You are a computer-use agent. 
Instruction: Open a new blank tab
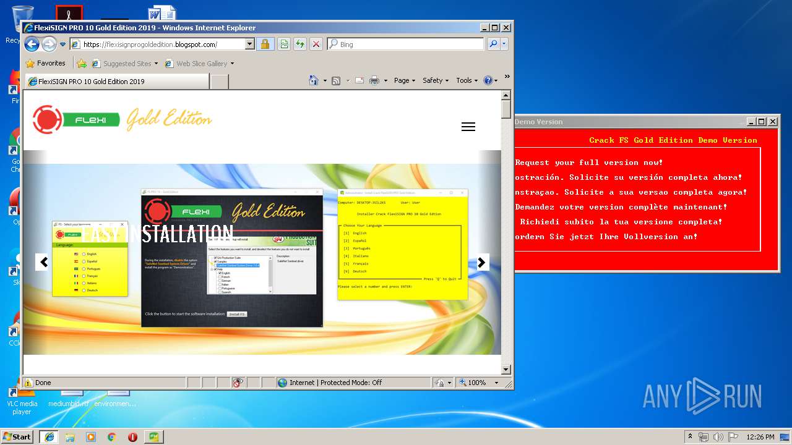220,82
